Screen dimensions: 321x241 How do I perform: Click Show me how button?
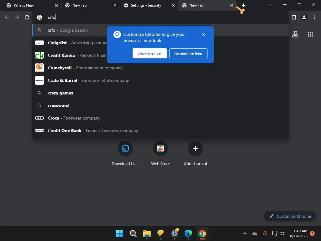(x=150, y=53)
